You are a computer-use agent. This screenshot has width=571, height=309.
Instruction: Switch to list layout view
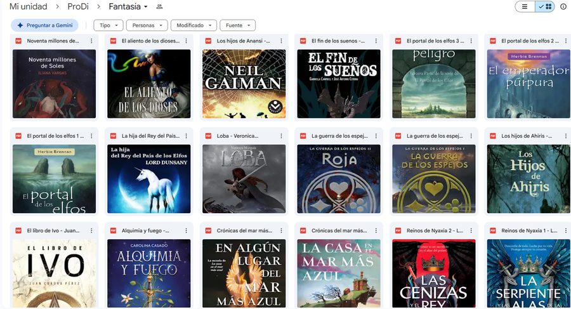point(525,6)
